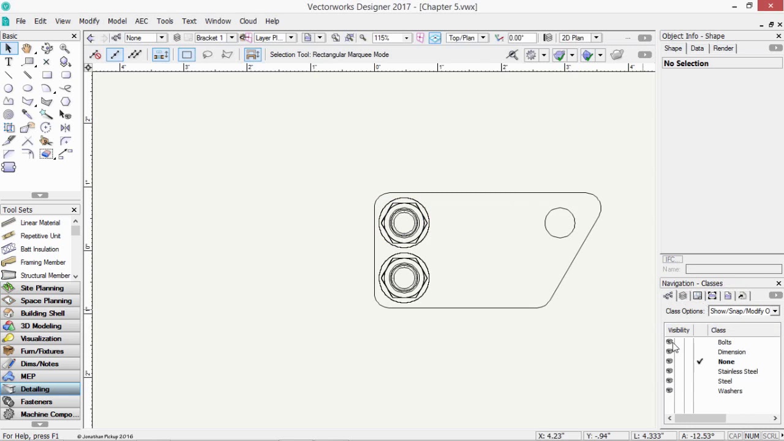Expand the Tool Sets bottom arrow
The height and width of the screenshot is (441, 784).
40,424
